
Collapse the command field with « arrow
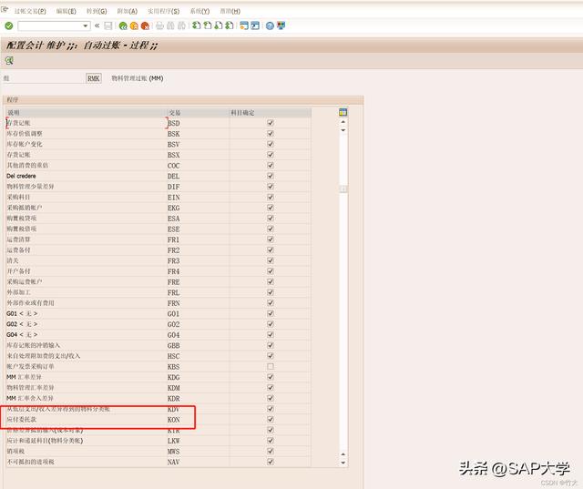(x=97, y=25)
